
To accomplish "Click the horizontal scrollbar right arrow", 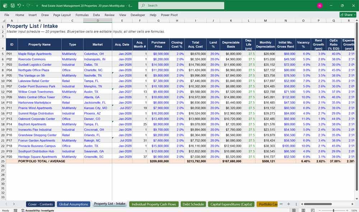I will [x=353, y=204].
